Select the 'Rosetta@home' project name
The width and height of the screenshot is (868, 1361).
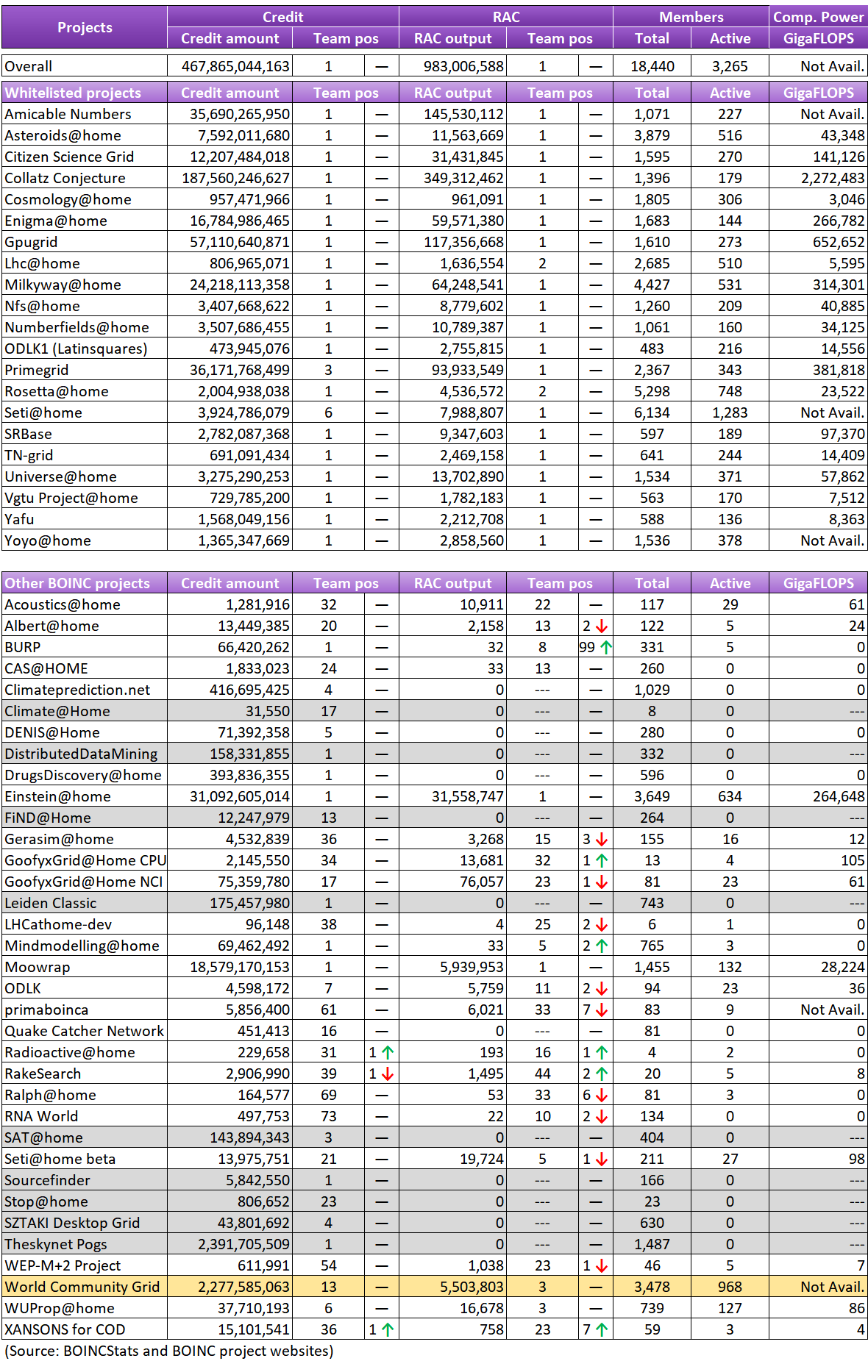[57, 391]
